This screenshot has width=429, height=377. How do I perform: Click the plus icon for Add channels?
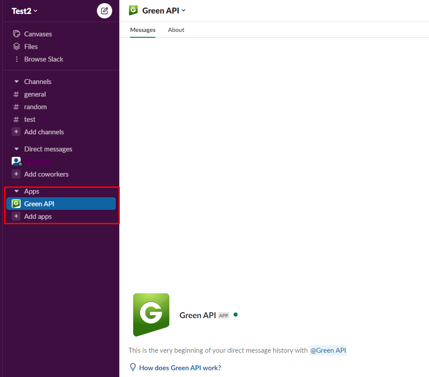pos(16,132)
